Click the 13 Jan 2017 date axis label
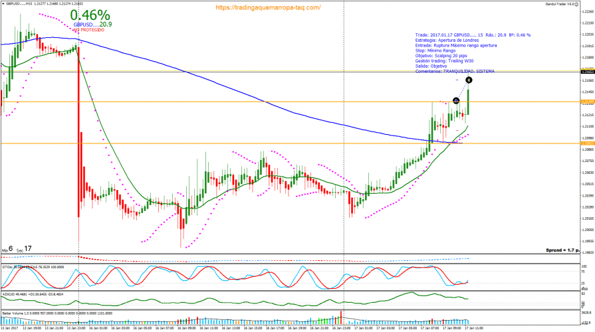 (11, 328)
